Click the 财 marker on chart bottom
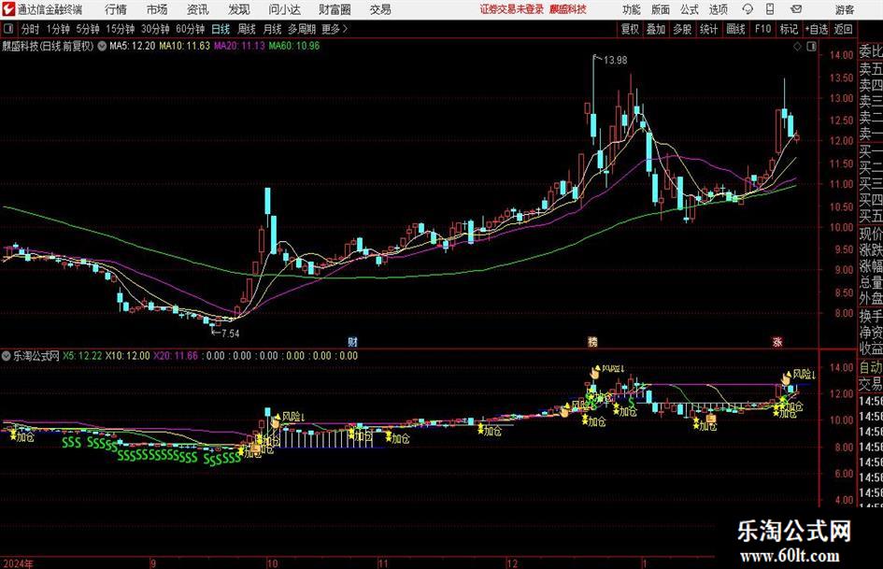883x569 pixels. pos(352,342)
